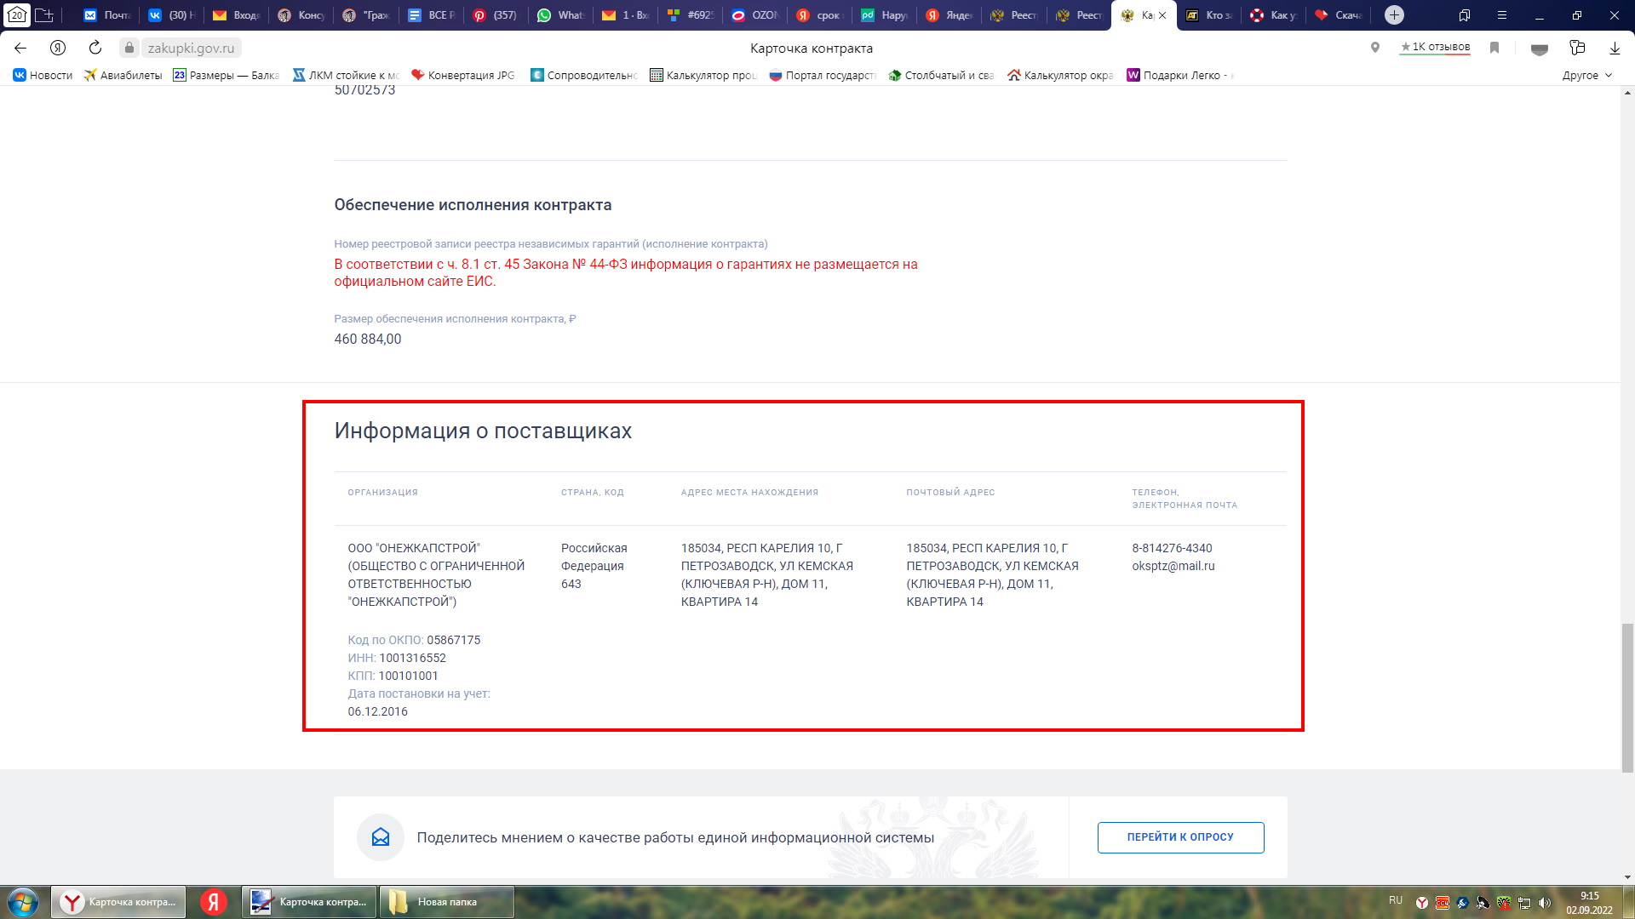Click the location pin icon in the address bar
The image size is (1635, 919).
(x=1374, y=48)
